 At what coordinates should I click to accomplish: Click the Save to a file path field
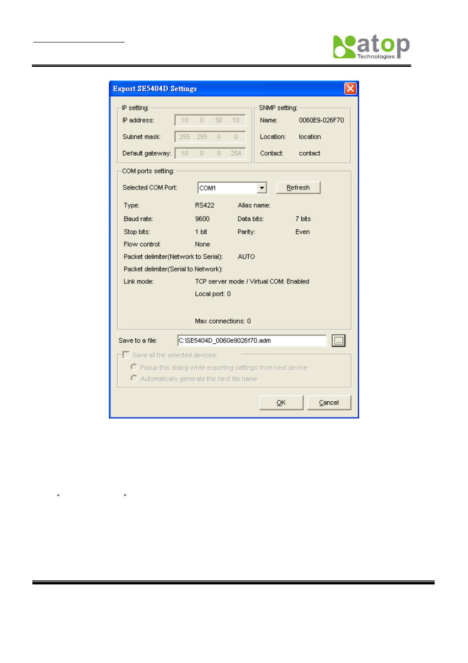point(252,340)
